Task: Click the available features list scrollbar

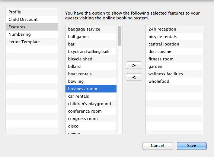Action: (119, 36)
